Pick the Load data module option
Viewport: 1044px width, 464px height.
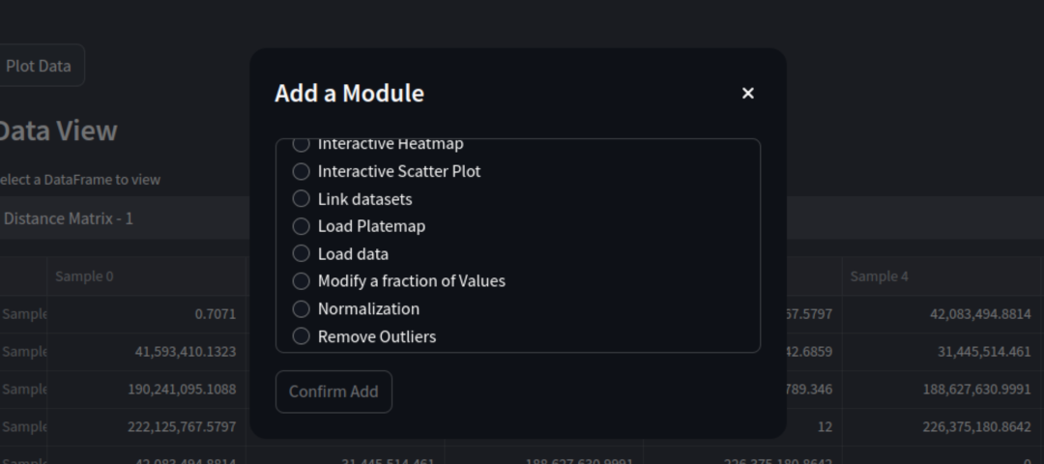tap(340, 253)
